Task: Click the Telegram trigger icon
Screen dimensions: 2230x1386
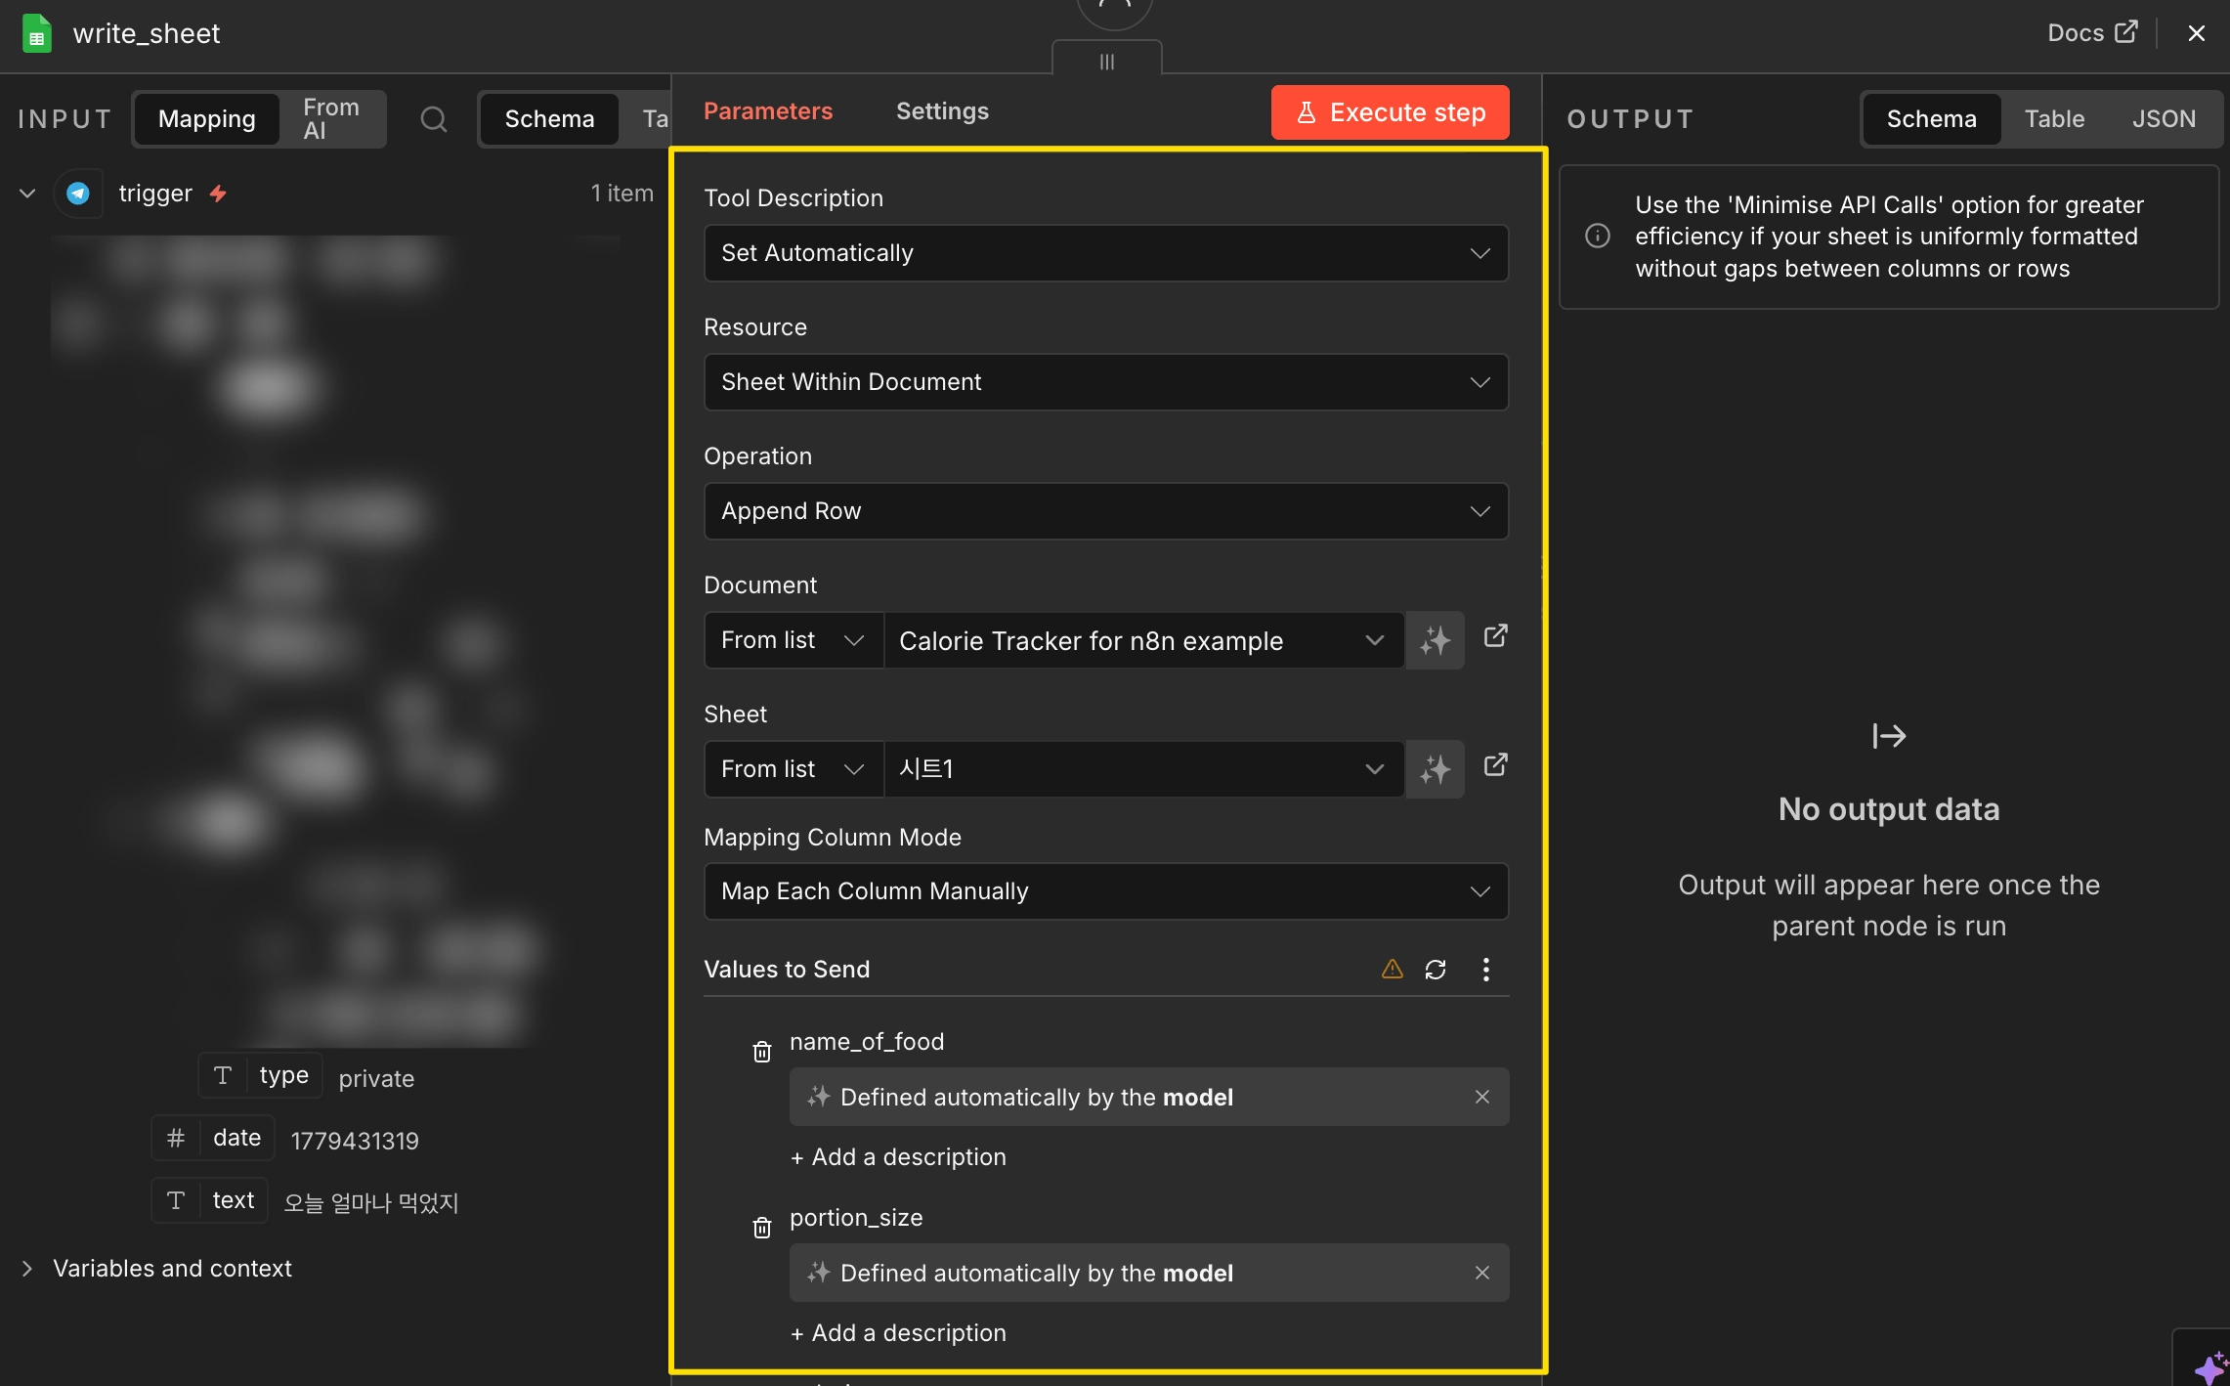Action: (x=78, y=194)
